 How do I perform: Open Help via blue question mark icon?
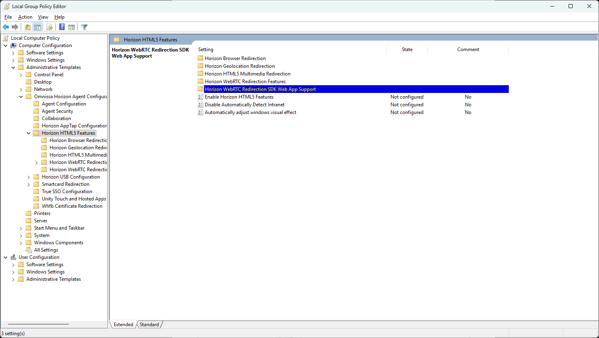[62, 27]
